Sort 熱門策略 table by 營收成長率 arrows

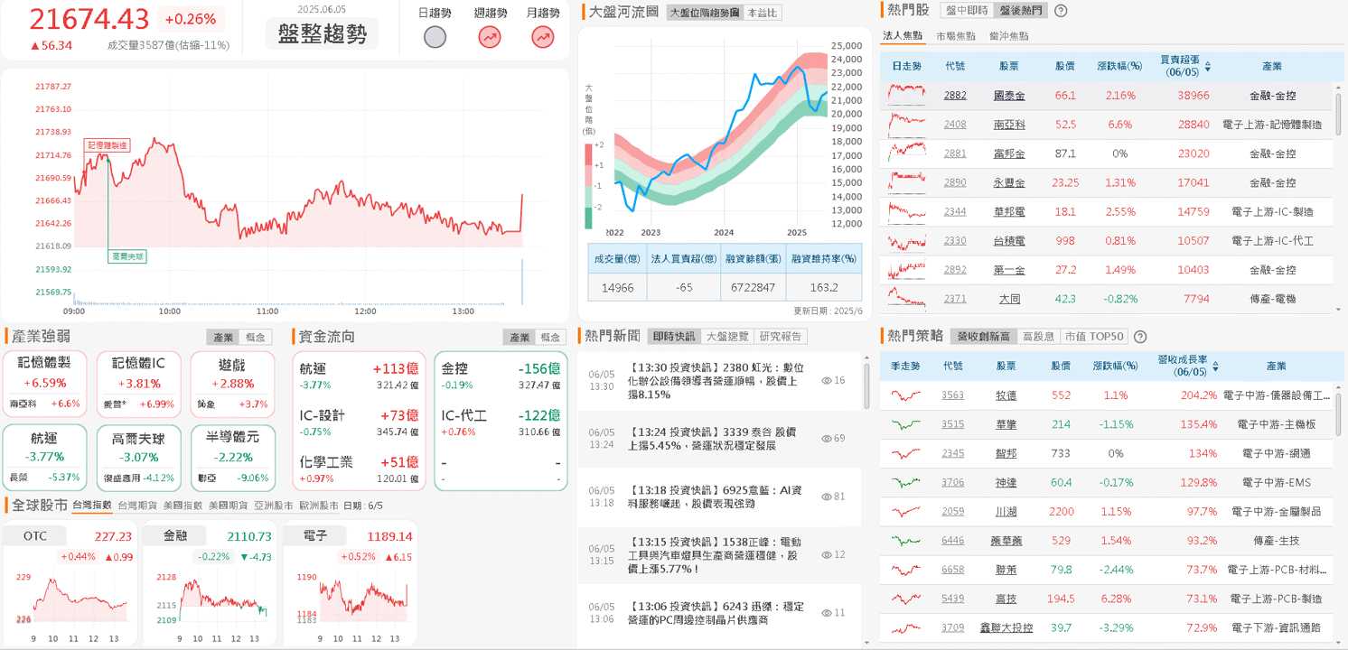[x=1216, y=367]
